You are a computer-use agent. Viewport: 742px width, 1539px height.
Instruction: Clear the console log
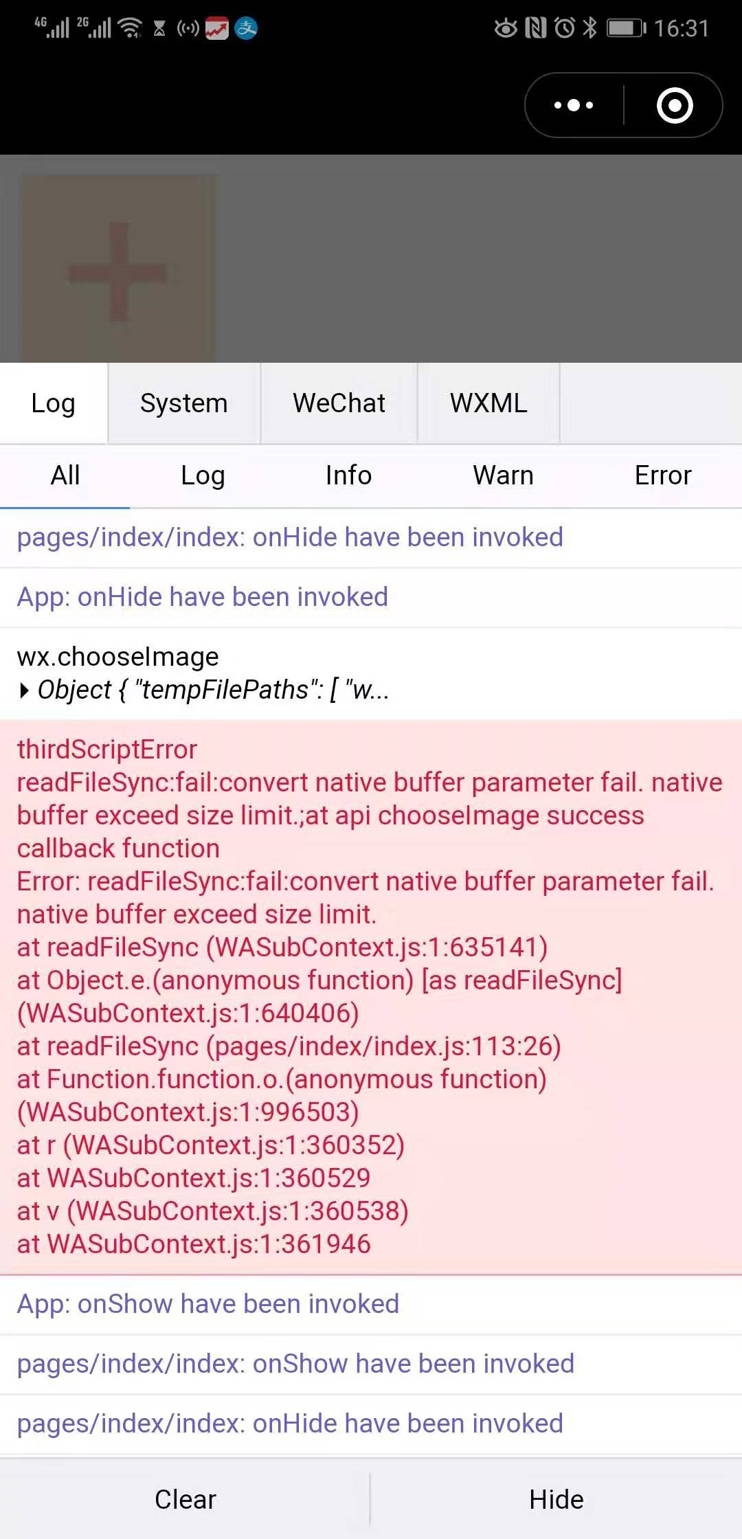[185, 1499]
